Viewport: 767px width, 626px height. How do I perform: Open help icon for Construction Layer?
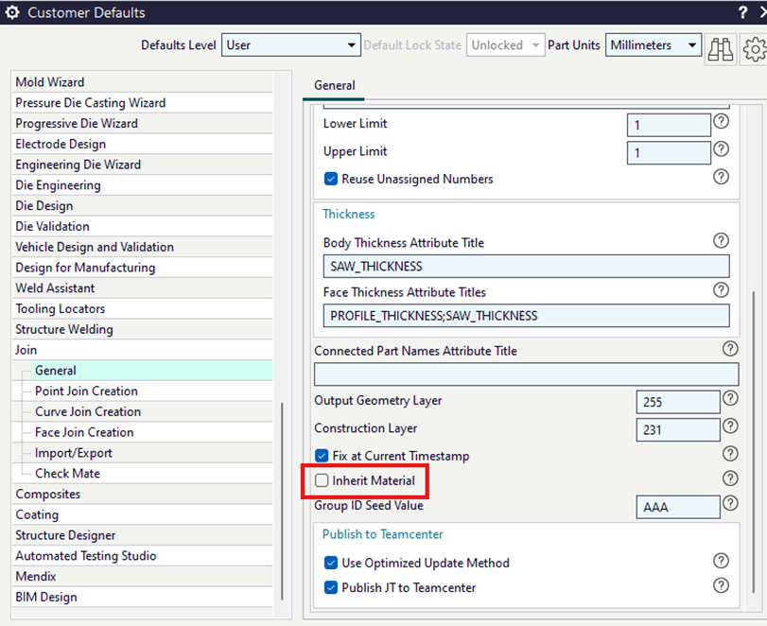coord(730,426)
